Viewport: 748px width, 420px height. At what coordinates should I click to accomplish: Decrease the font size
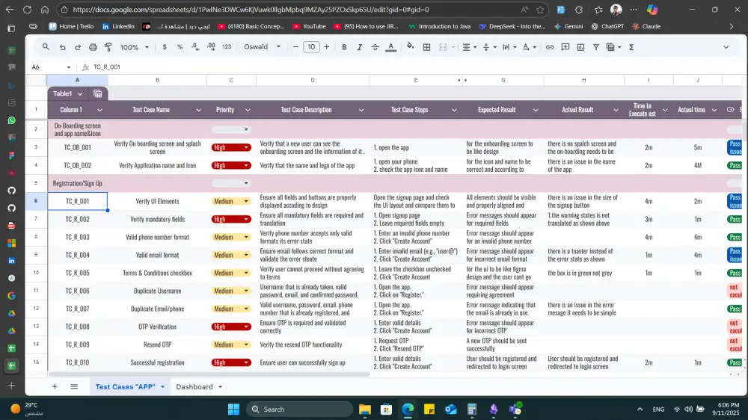click(295, 47)
